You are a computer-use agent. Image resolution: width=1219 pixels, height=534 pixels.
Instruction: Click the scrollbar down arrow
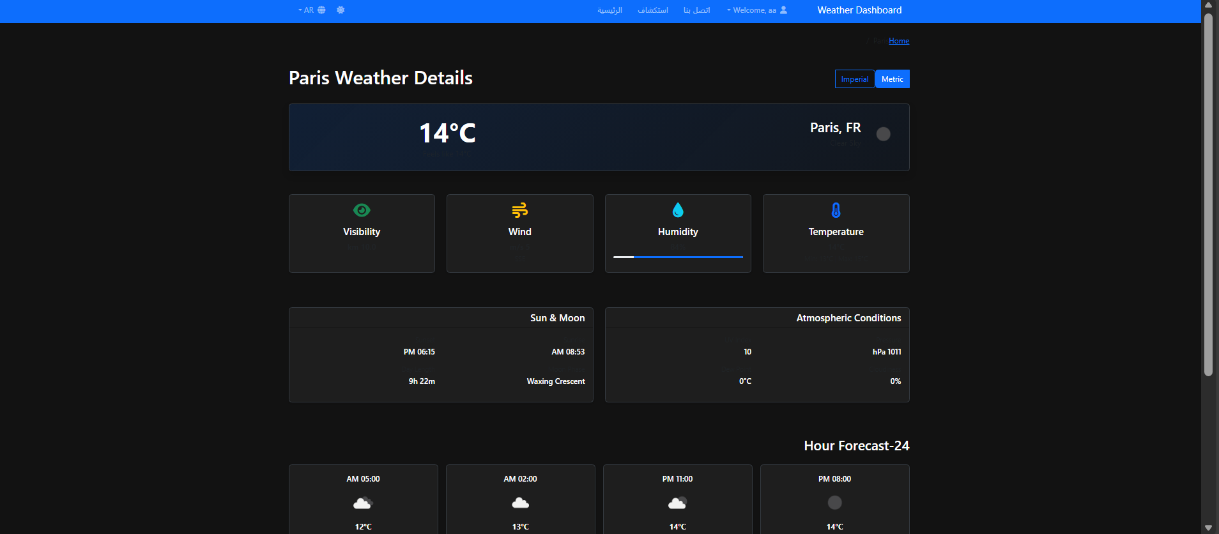1208,528
